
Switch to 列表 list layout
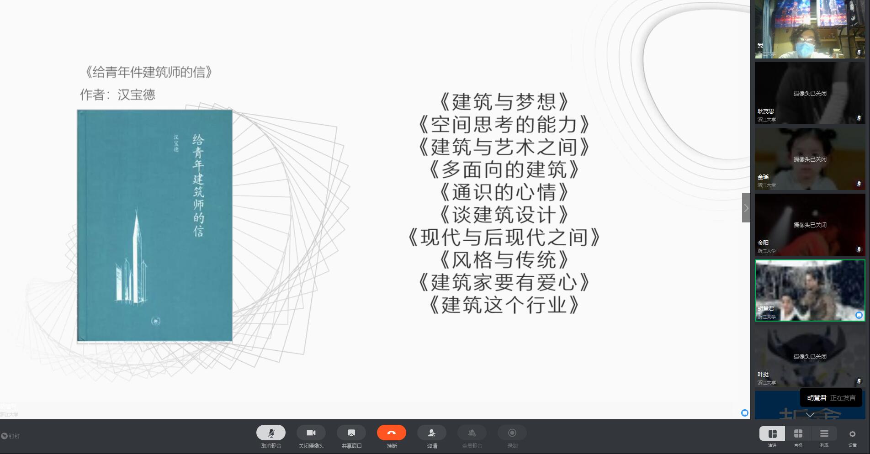824,433
